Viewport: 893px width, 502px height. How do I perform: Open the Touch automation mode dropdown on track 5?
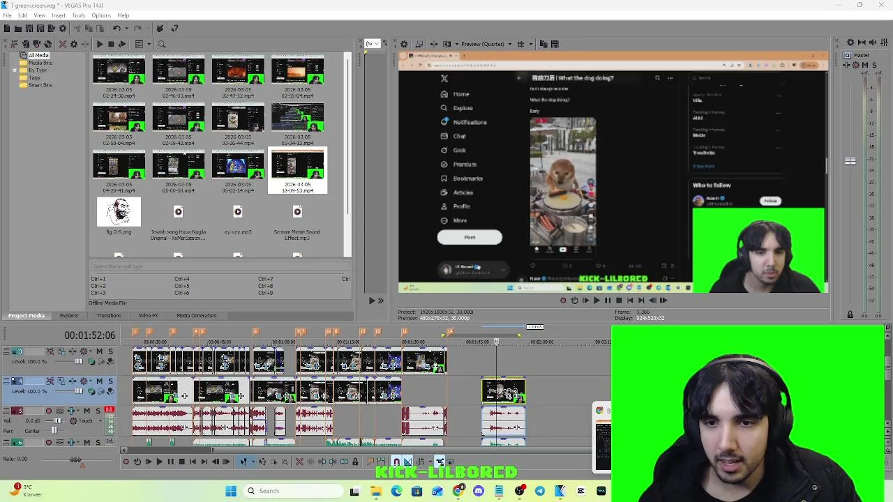[99, 421]
